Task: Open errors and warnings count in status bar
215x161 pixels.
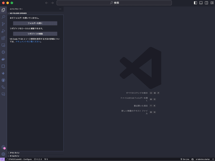Action: (x=38, y=159)
